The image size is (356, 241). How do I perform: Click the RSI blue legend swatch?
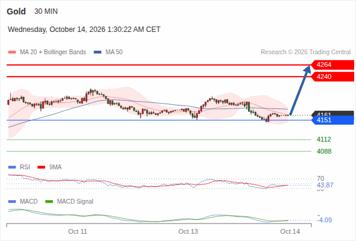pos(12,167)
